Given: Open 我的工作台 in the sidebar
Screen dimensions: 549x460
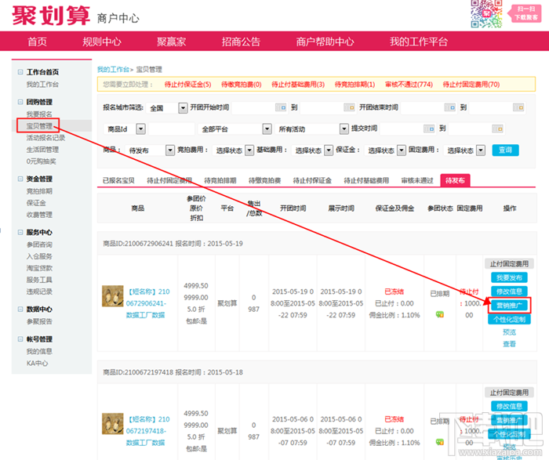Looking at the screenshot, I should click(x=42, y=85).
